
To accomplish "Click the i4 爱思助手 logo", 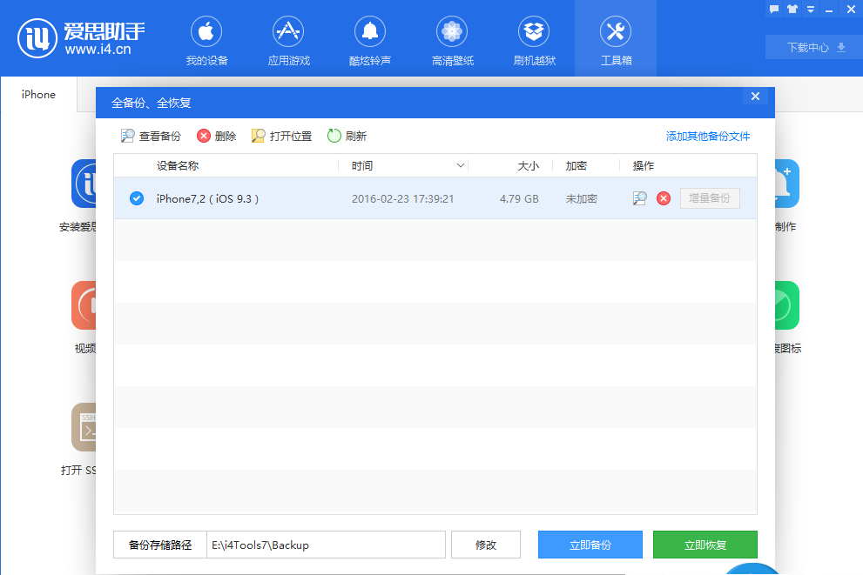I will [82, 38].
